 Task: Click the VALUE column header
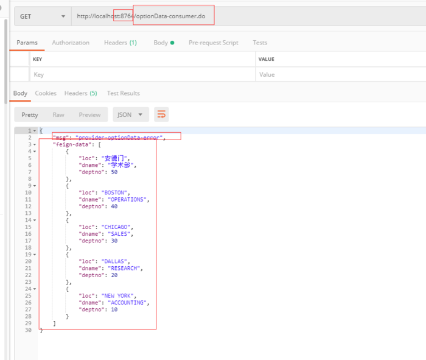[x=267, y=59]
